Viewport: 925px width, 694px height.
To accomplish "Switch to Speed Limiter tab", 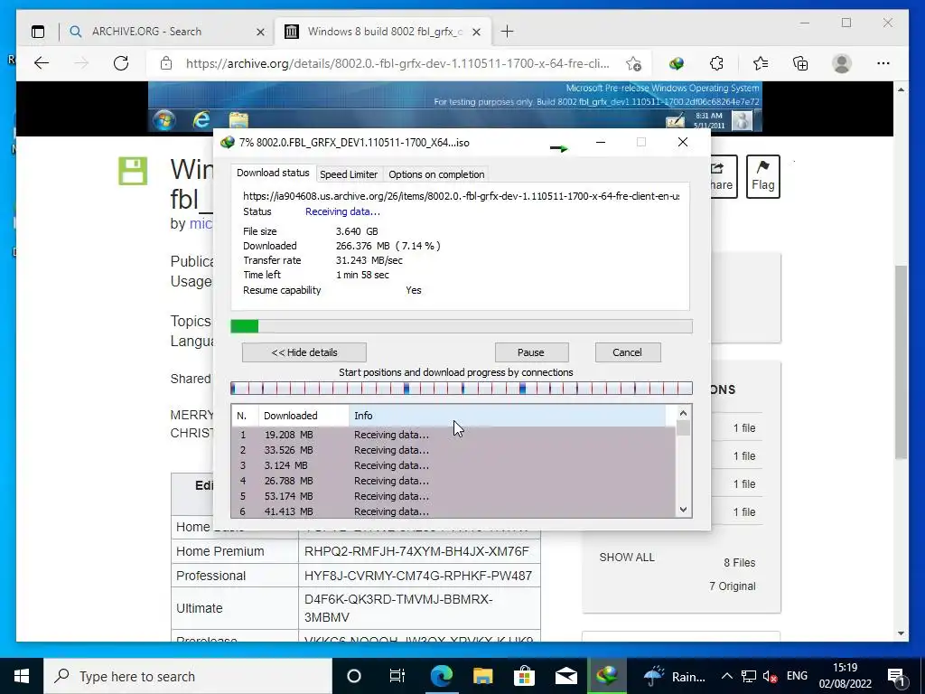I will click(x=349, y=174).
